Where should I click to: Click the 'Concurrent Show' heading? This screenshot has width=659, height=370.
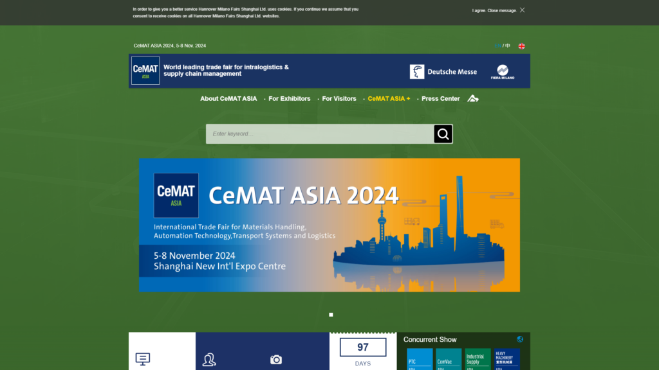430,339
